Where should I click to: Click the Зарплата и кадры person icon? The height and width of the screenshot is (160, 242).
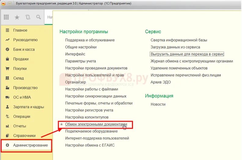pos(7,107)
